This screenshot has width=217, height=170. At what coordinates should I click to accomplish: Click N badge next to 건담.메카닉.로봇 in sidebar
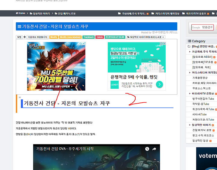pyautogui.click(x=213, y=130)
